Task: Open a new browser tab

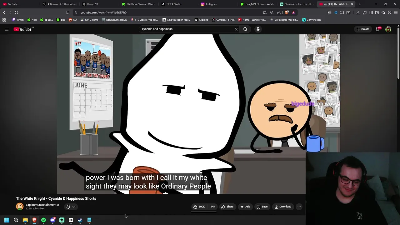Action: point(360,4)
